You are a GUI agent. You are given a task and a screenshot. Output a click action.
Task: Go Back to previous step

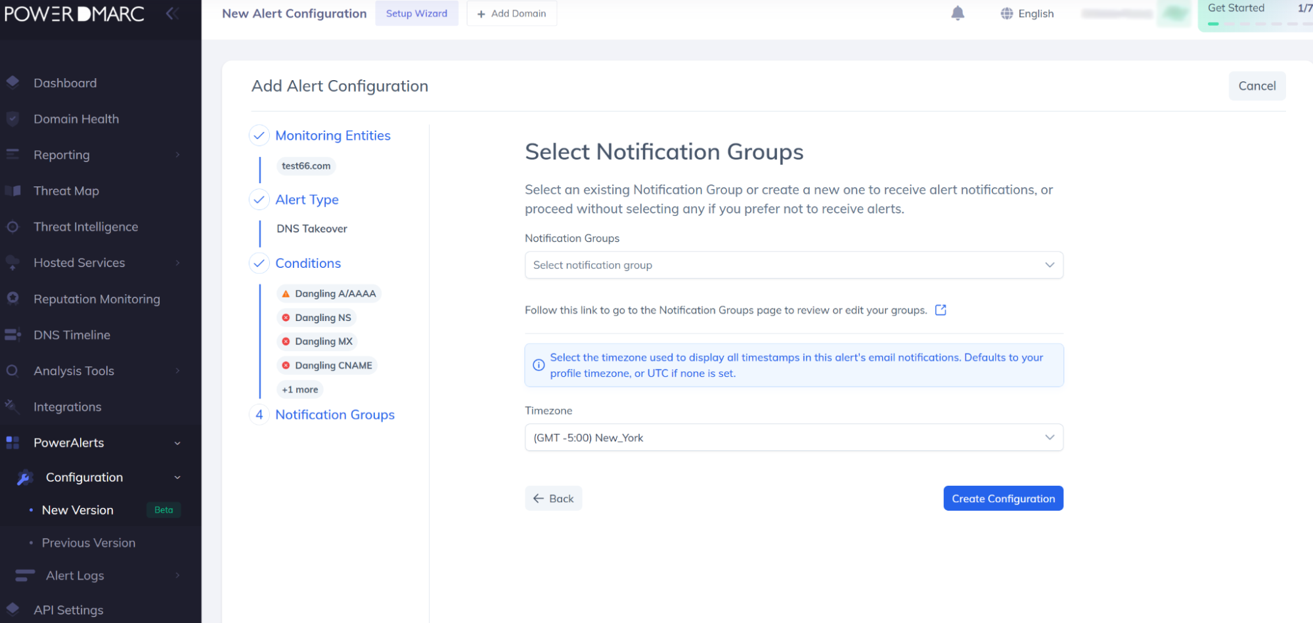pos(553,498)
